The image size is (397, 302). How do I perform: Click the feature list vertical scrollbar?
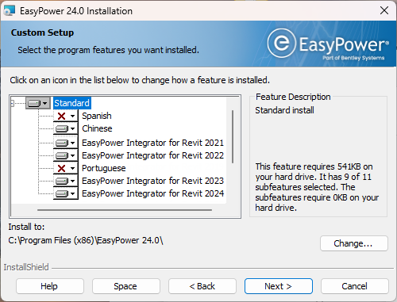coord(233,136)
